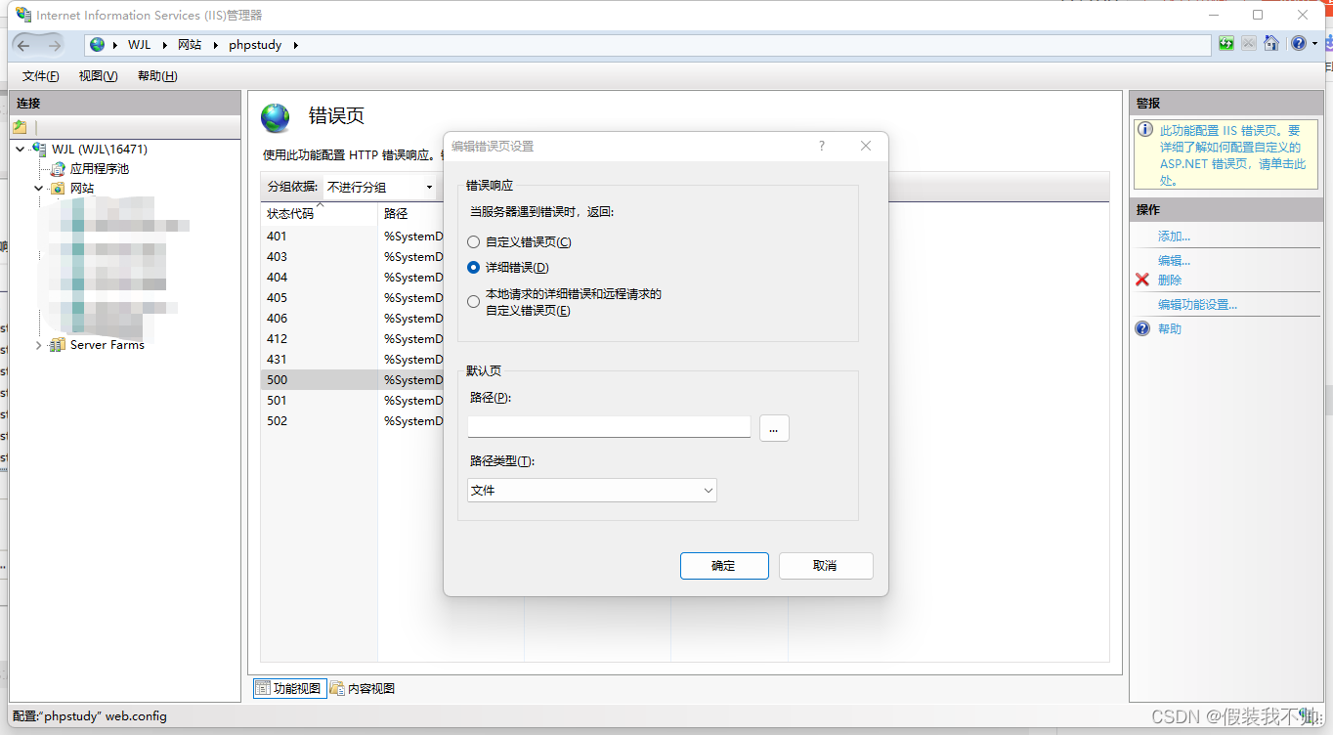Viewport: 1333px width, 735px height.
Task: Click the 帮助 link in Actions pane
Action: coord(1170,328)
